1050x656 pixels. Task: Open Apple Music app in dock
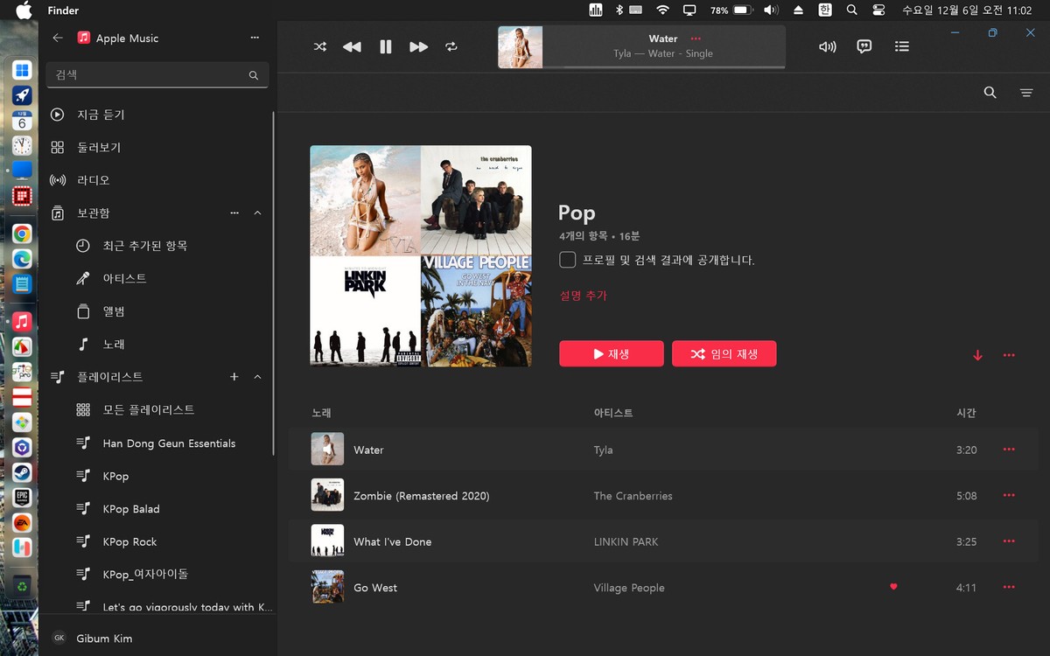pos(22,321)
